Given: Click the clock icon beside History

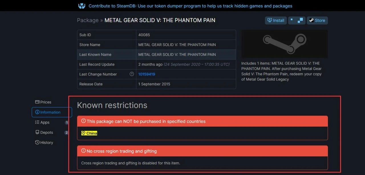Looking at the screenshot, I should tap(37, 142).
